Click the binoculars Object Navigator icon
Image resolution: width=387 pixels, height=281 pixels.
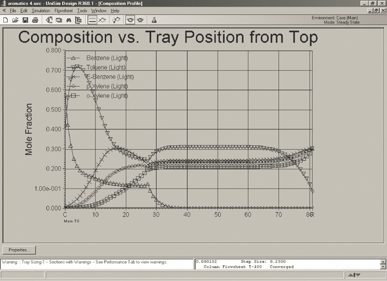click(68, 20)
